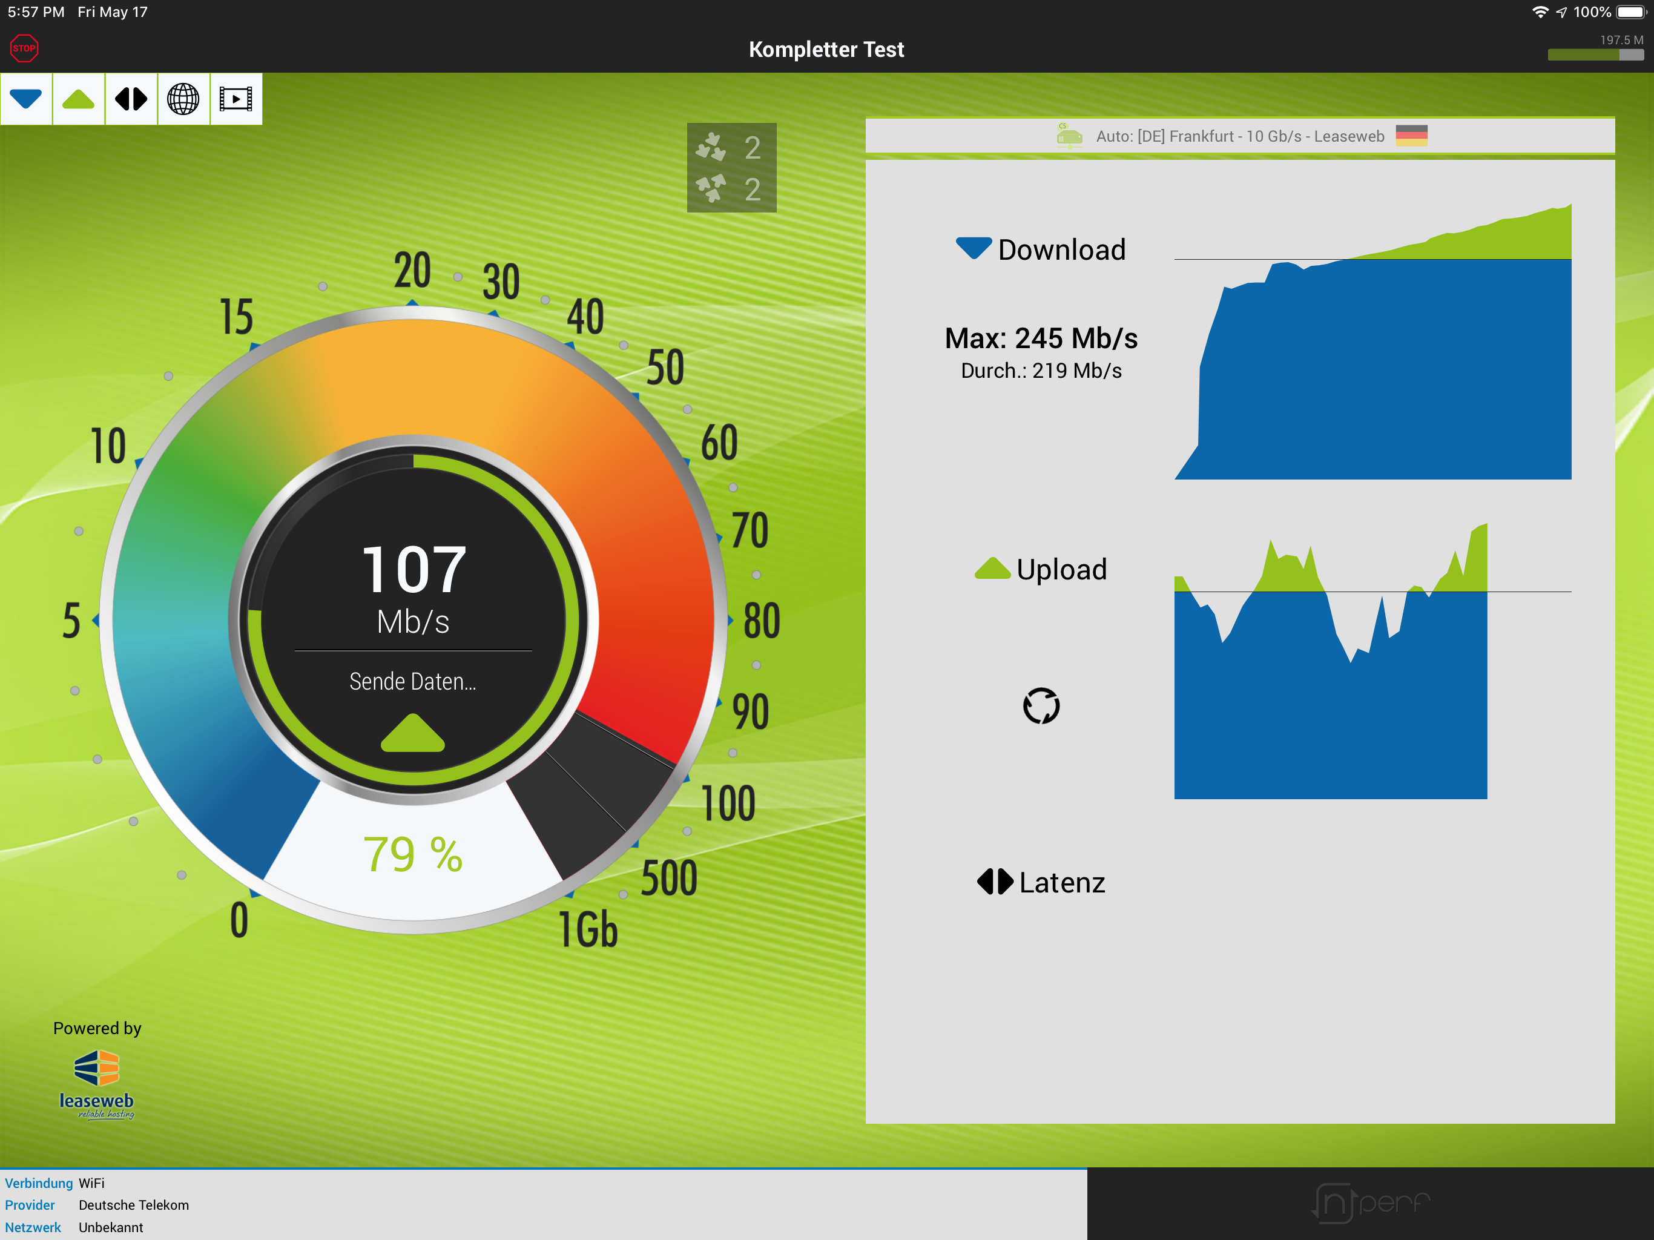Click the 10 gauge marker
The height and width of the screenshot is (1240, 1654).
click(x=108, y=446)
